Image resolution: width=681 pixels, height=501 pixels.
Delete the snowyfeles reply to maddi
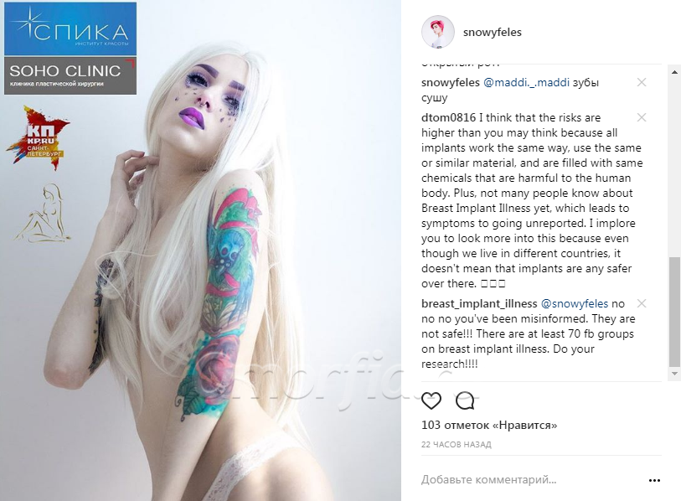[x=642, y=82]
